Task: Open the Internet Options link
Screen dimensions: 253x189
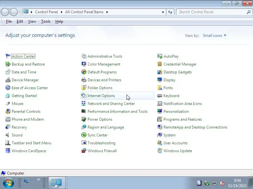Action: [101, 96]
